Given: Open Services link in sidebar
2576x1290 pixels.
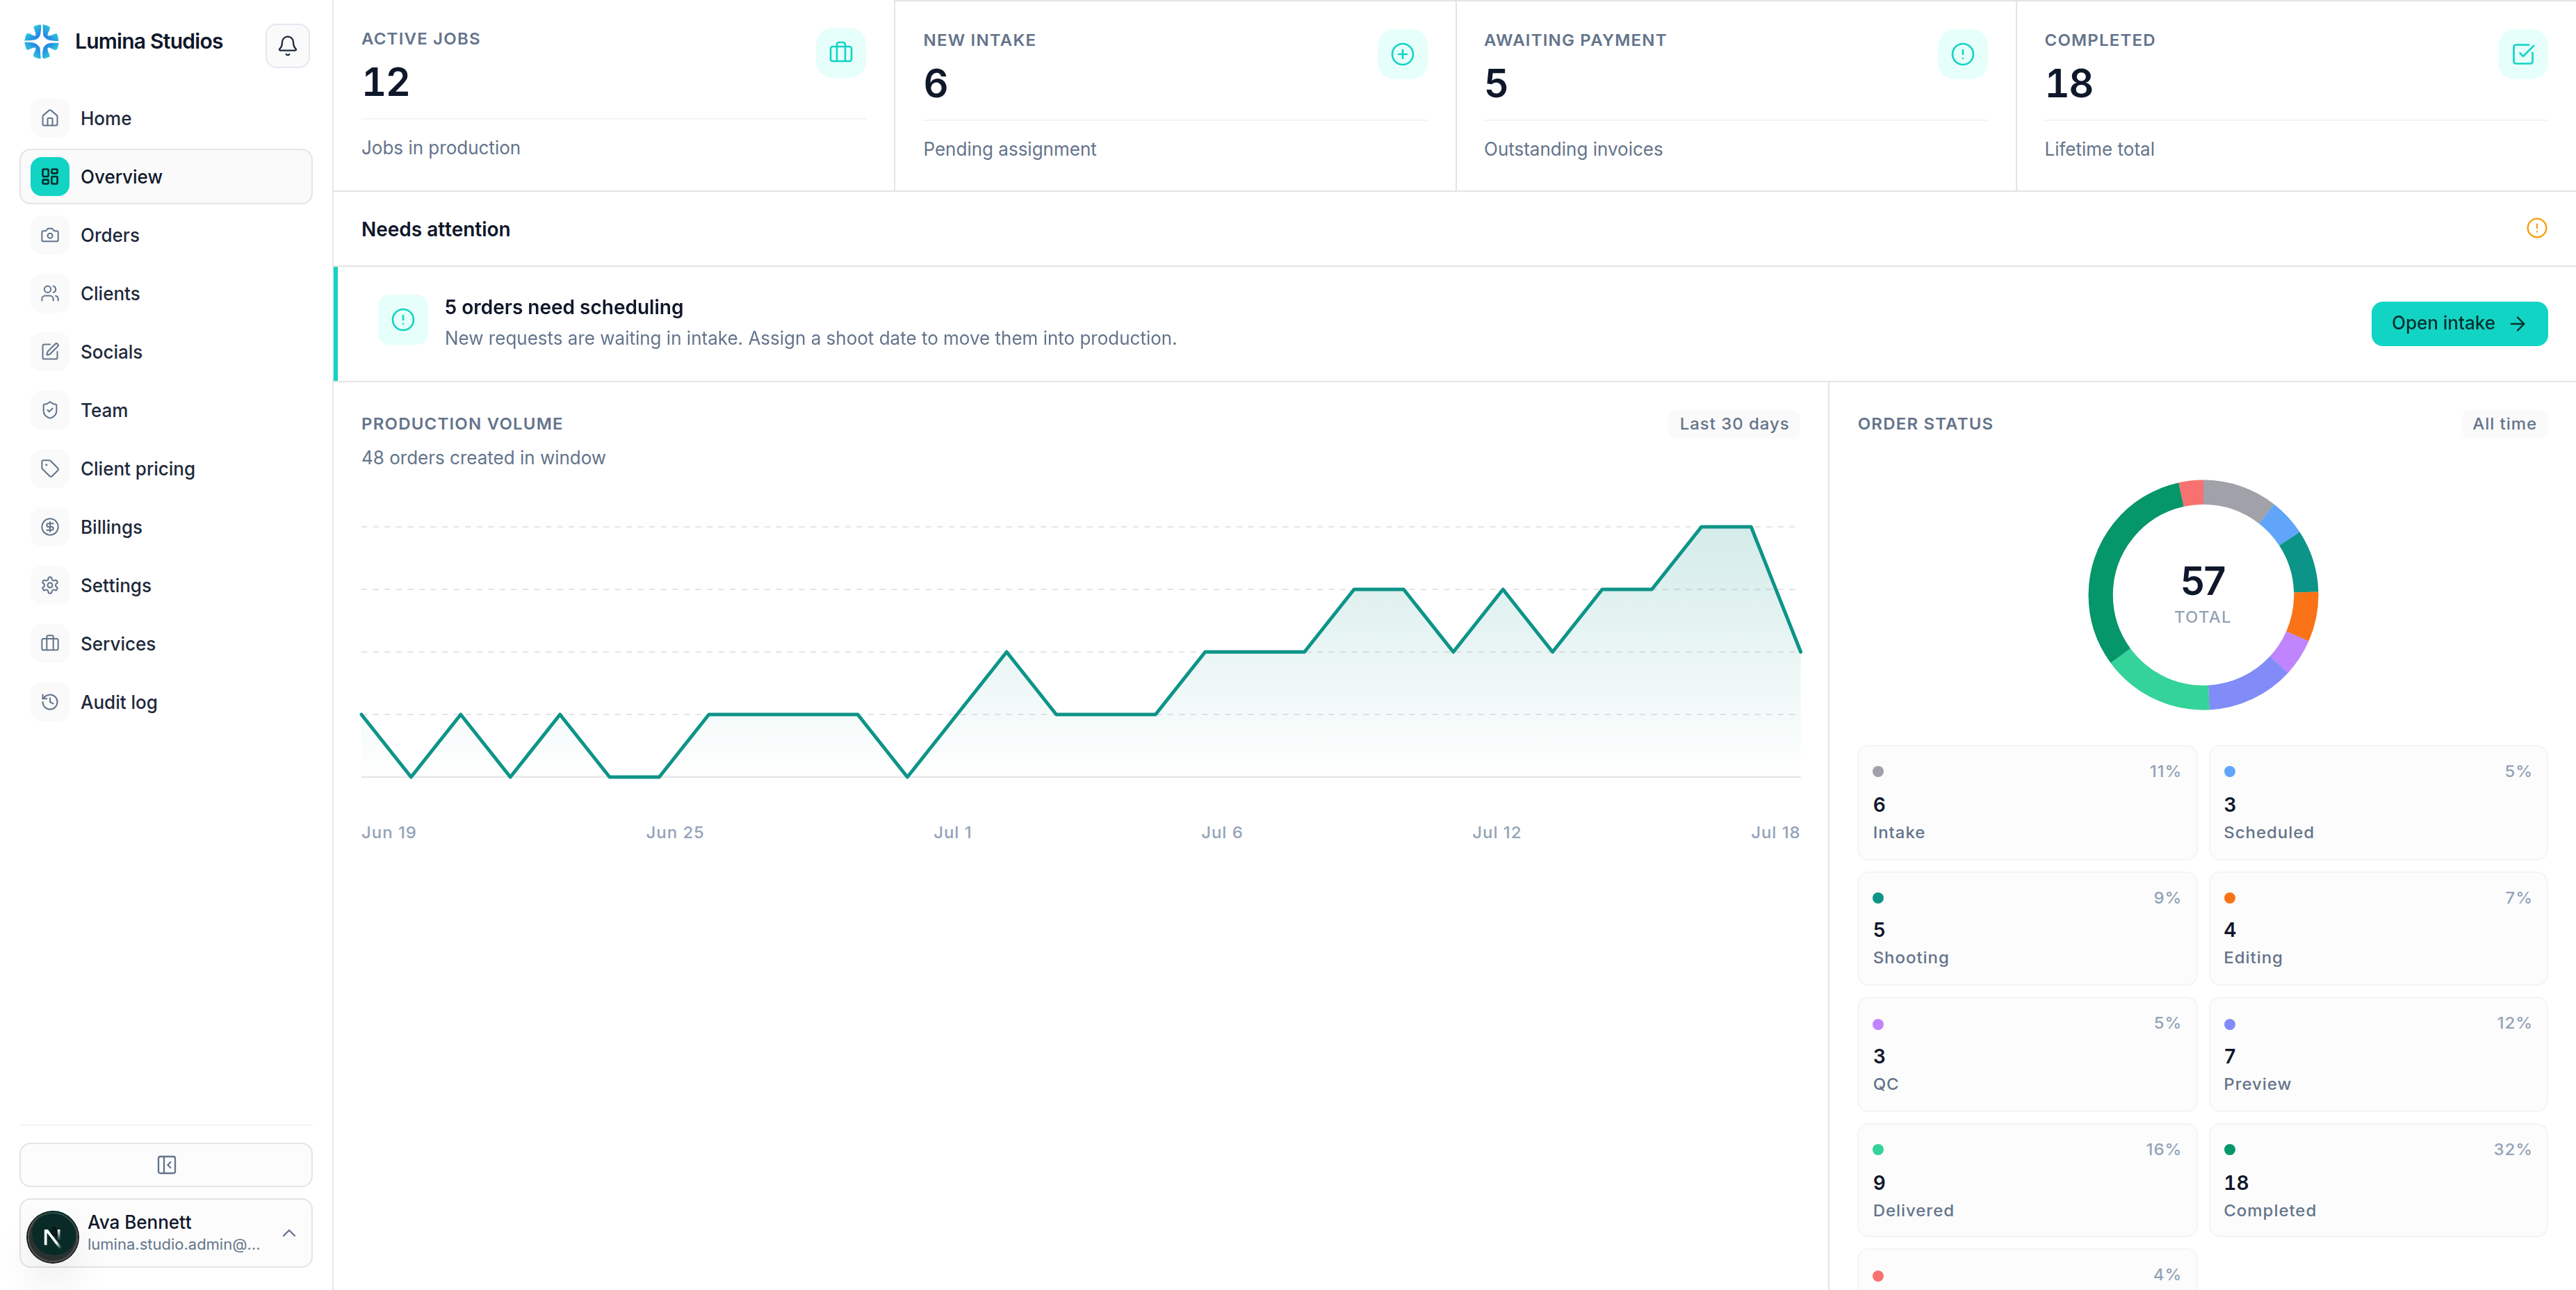Looking at the screenshot, I should click(x=166, y=643).
